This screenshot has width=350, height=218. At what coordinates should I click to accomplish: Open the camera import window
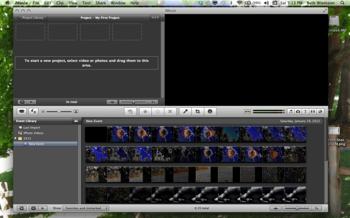22,112
